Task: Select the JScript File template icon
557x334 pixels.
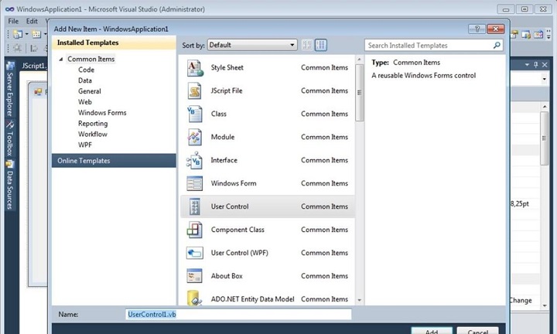Action: [195, 91]
